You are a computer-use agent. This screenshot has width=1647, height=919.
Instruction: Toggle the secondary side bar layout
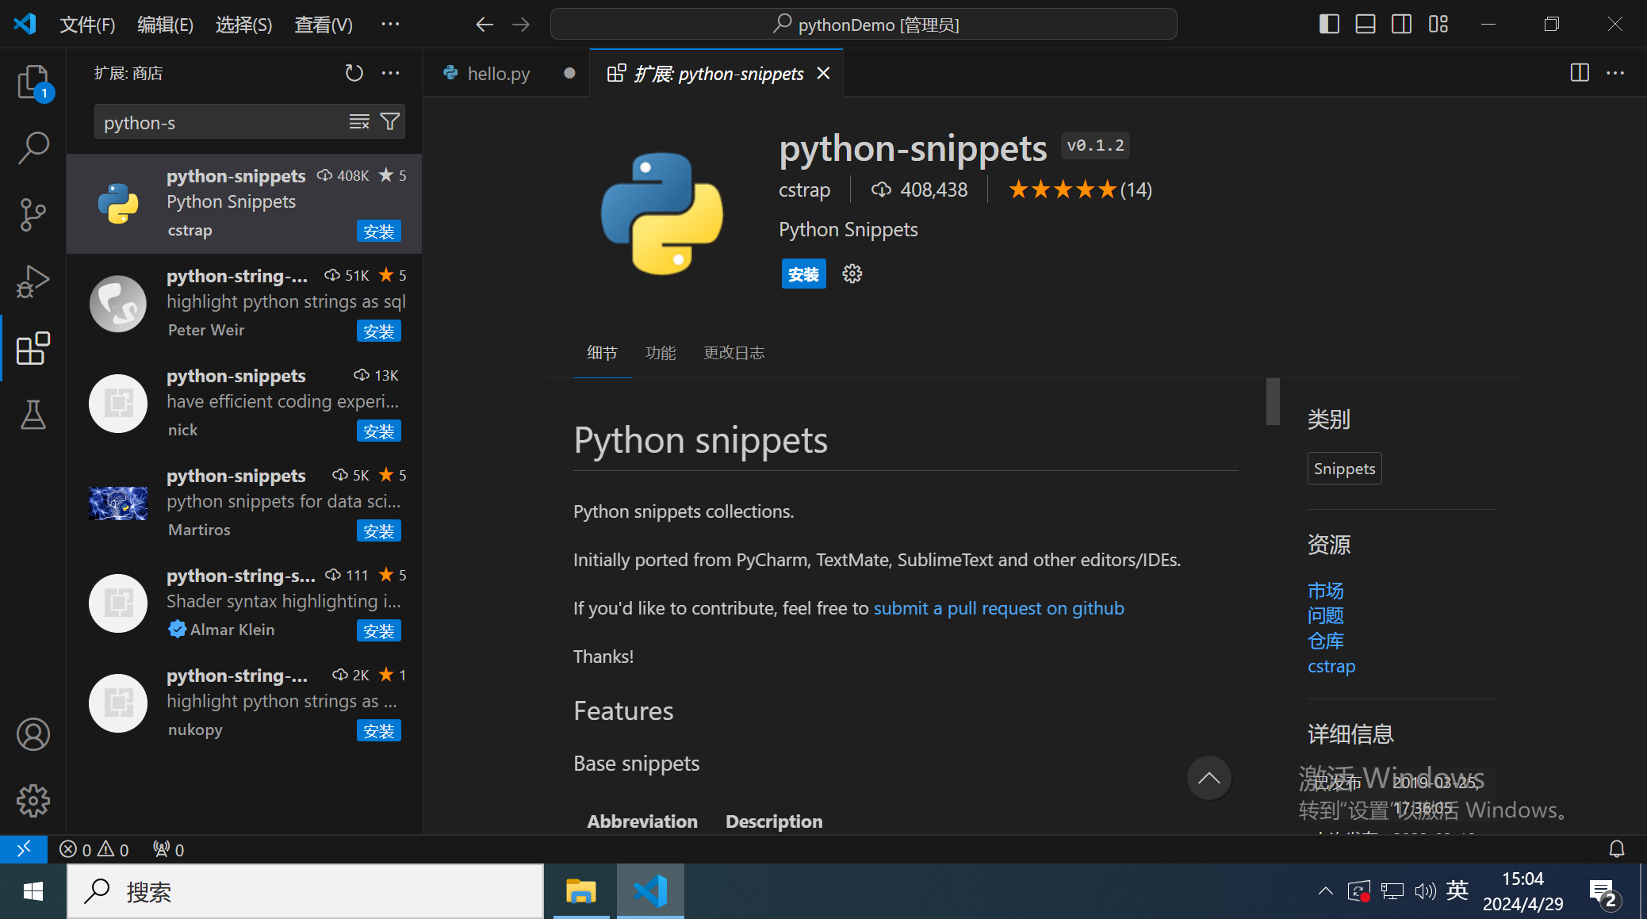1401,25
